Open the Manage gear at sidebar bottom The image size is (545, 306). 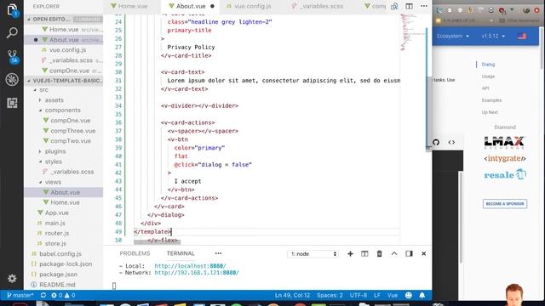click(x=12, y=278)
